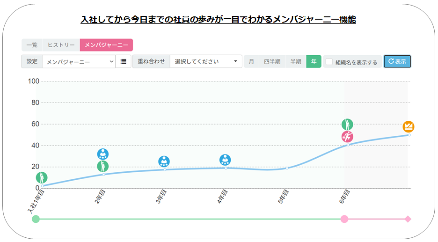Expand the 重ね合わせ 選択してください dropdown

coord(206,61)
